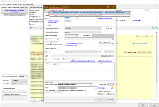Open the Отчет menu in the dialog
The width and height of the screenshot is (159, 107).
46,10
